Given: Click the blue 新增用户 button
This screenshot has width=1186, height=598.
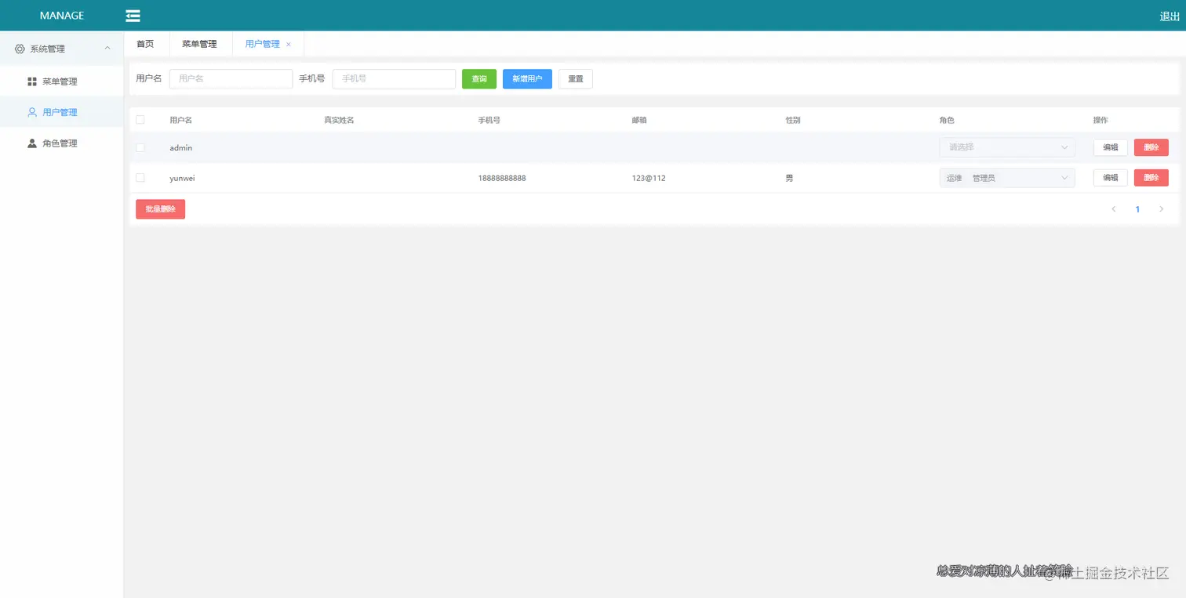Looking at the screenshot, I should (x=527, y=79).
